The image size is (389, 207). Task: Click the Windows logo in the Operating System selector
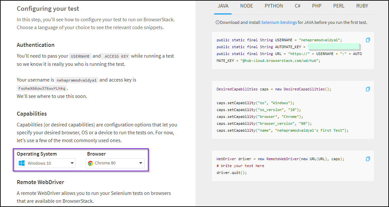point(22,163)
